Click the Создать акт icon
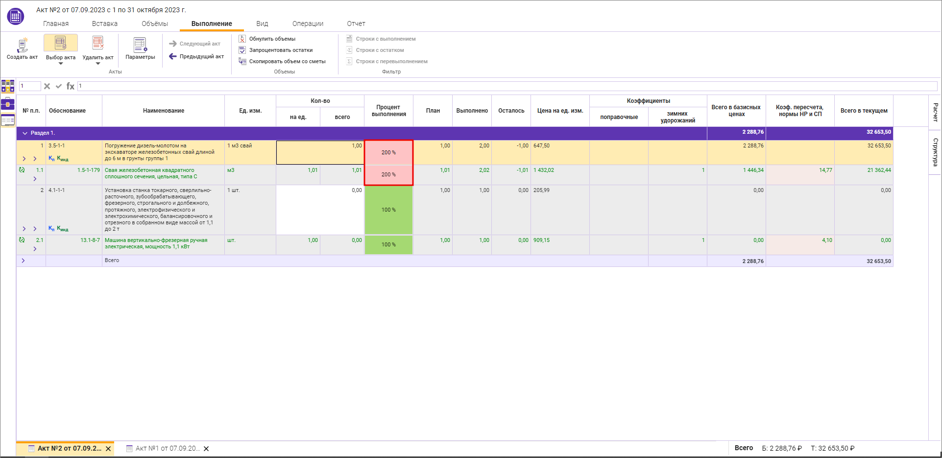942x458 pixels. (x=22, y=45)
